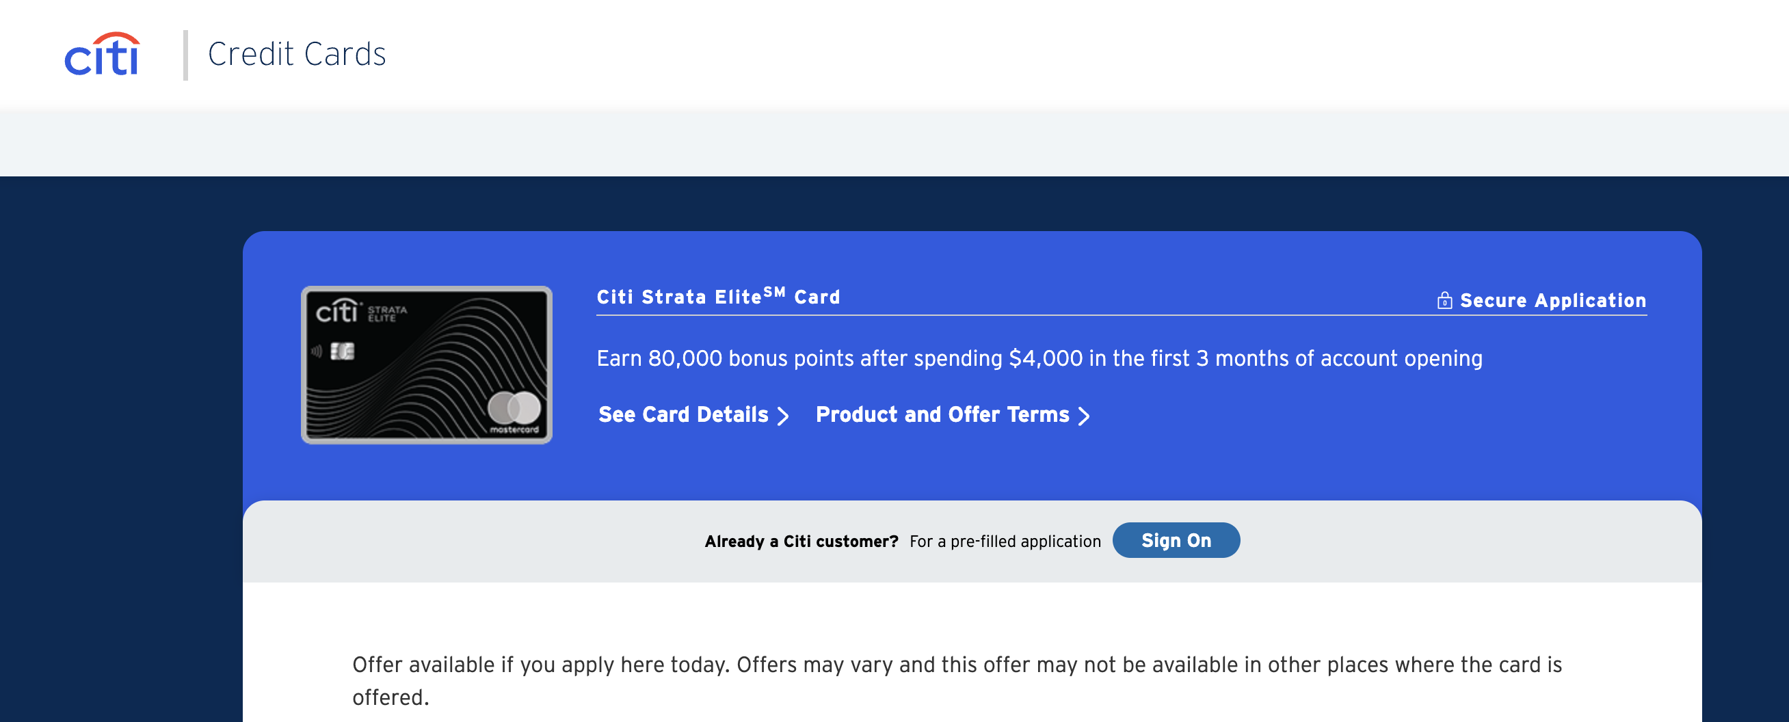Click the white Citi logo on the card
The width and height of the screenshot is (1789, 722).
click(x=337, y=312)
